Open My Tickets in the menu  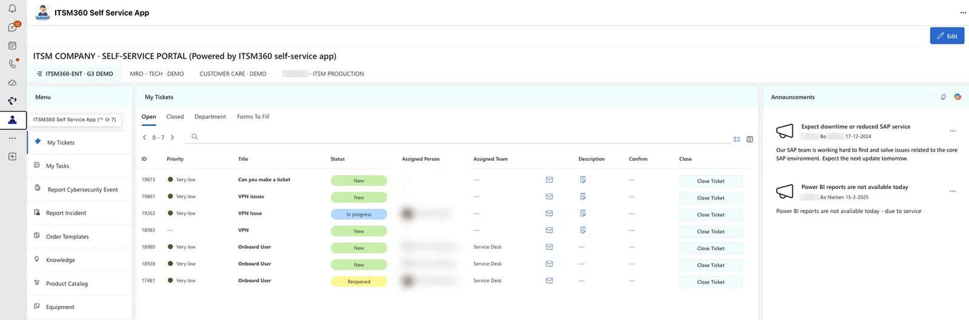coord(80,142)
